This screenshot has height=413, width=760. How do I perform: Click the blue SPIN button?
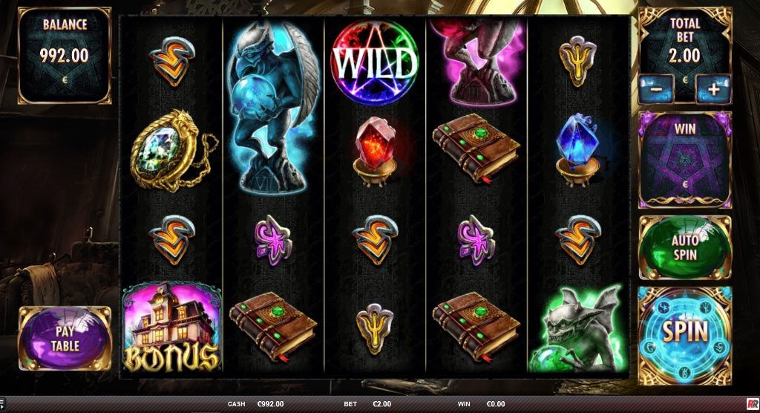point(684,335)
